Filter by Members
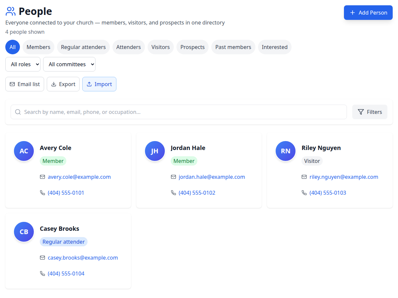The width and height of the screenshot is (398, 298). click(x=38, y=47)
